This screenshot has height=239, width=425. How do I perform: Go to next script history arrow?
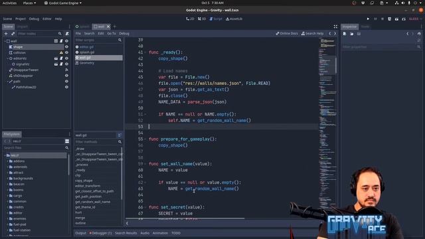[335, 34]
